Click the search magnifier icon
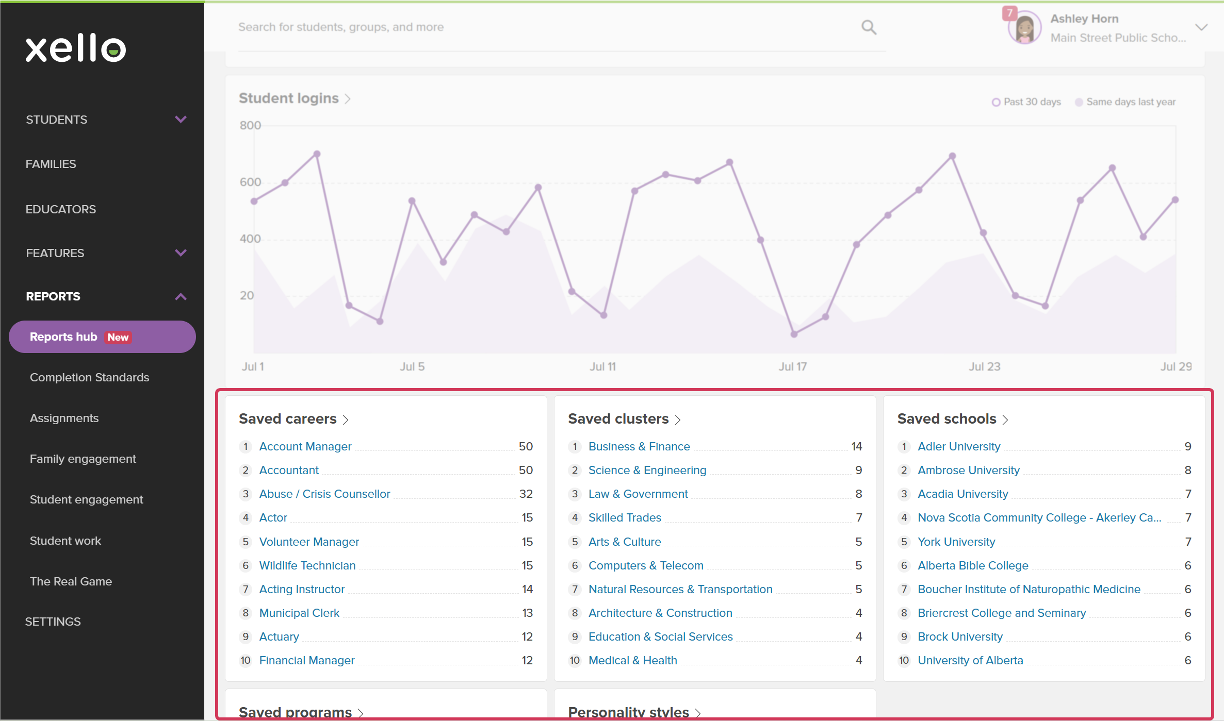1224x721 pixels. tap(869, 27)
